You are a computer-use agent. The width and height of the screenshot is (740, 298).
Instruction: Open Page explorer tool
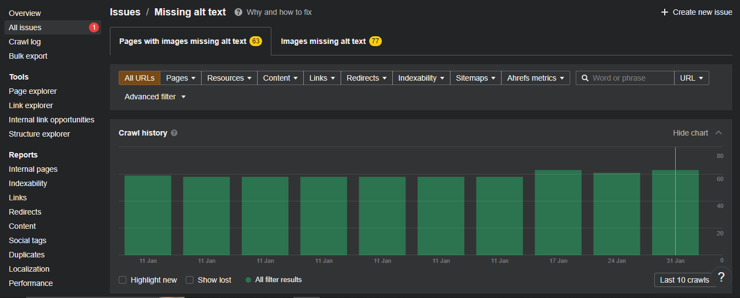point(33,91)
